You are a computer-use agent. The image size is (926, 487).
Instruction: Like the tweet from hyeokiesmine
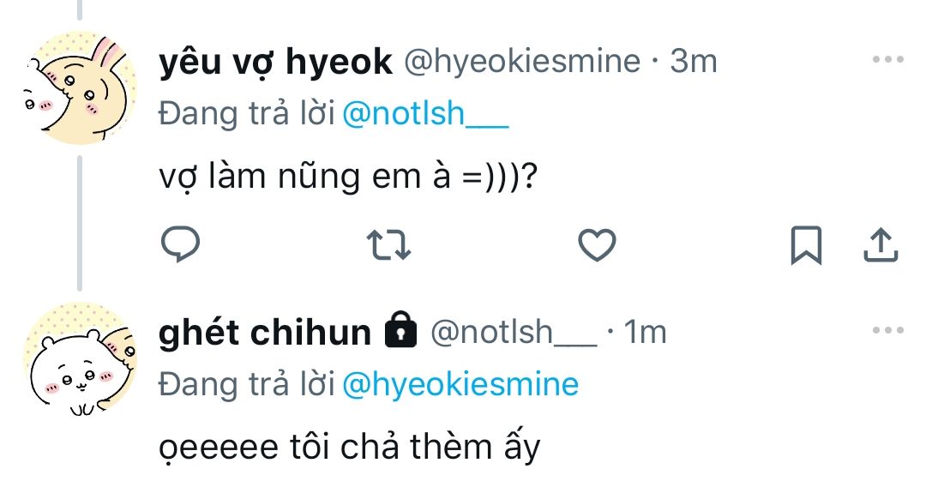[597, 246]
